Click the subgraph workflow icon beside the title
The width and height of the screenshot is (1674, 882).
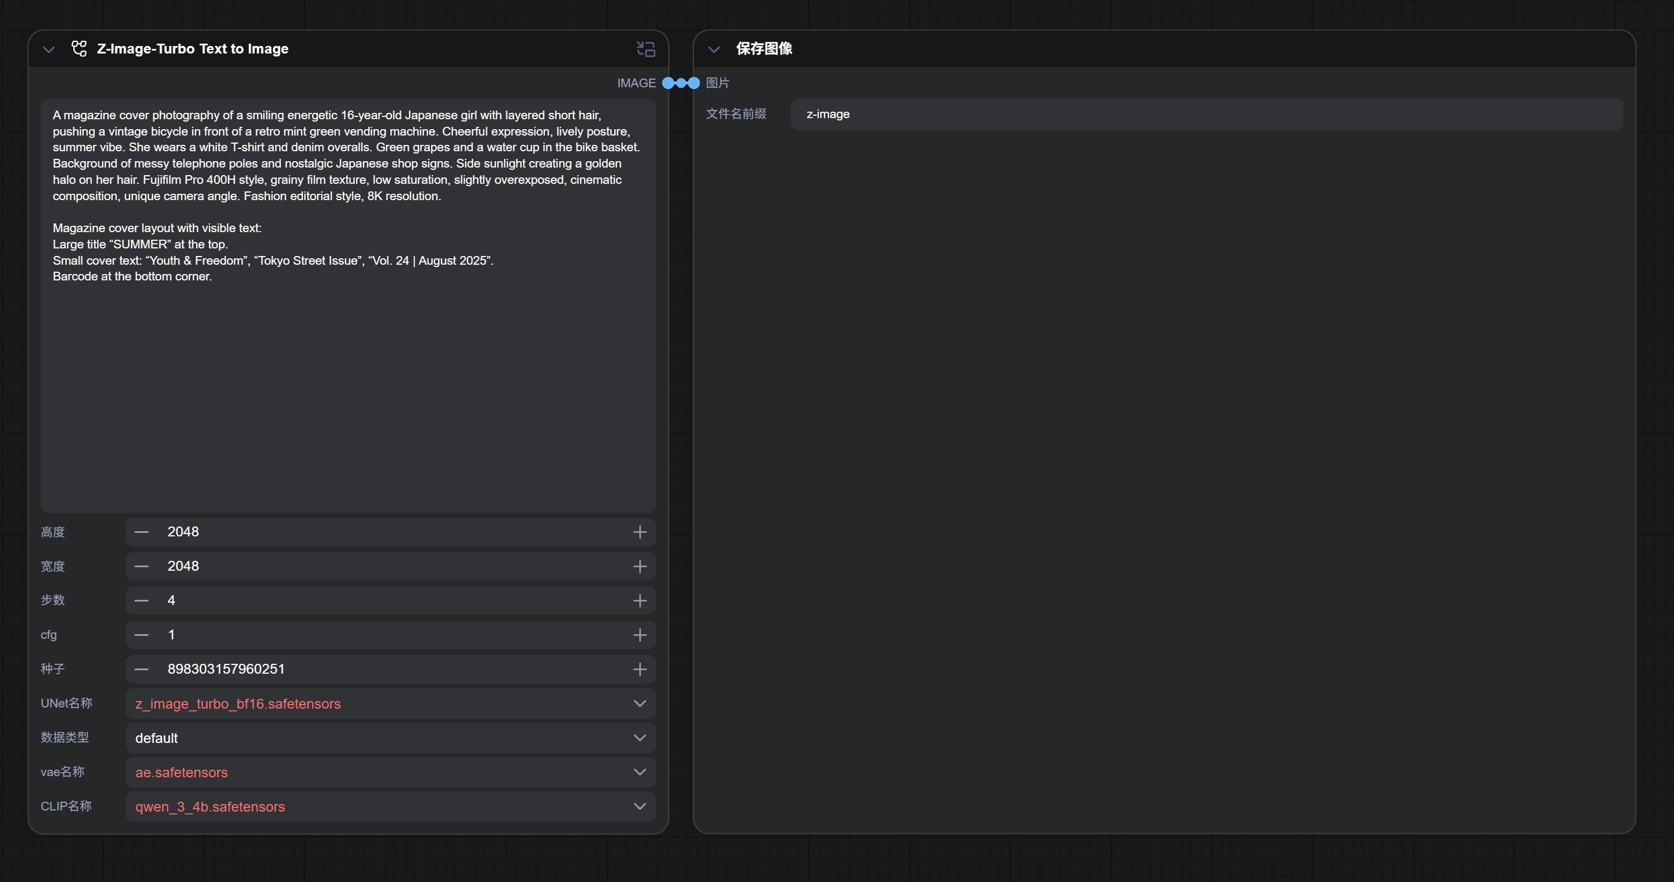coord(79,49)
